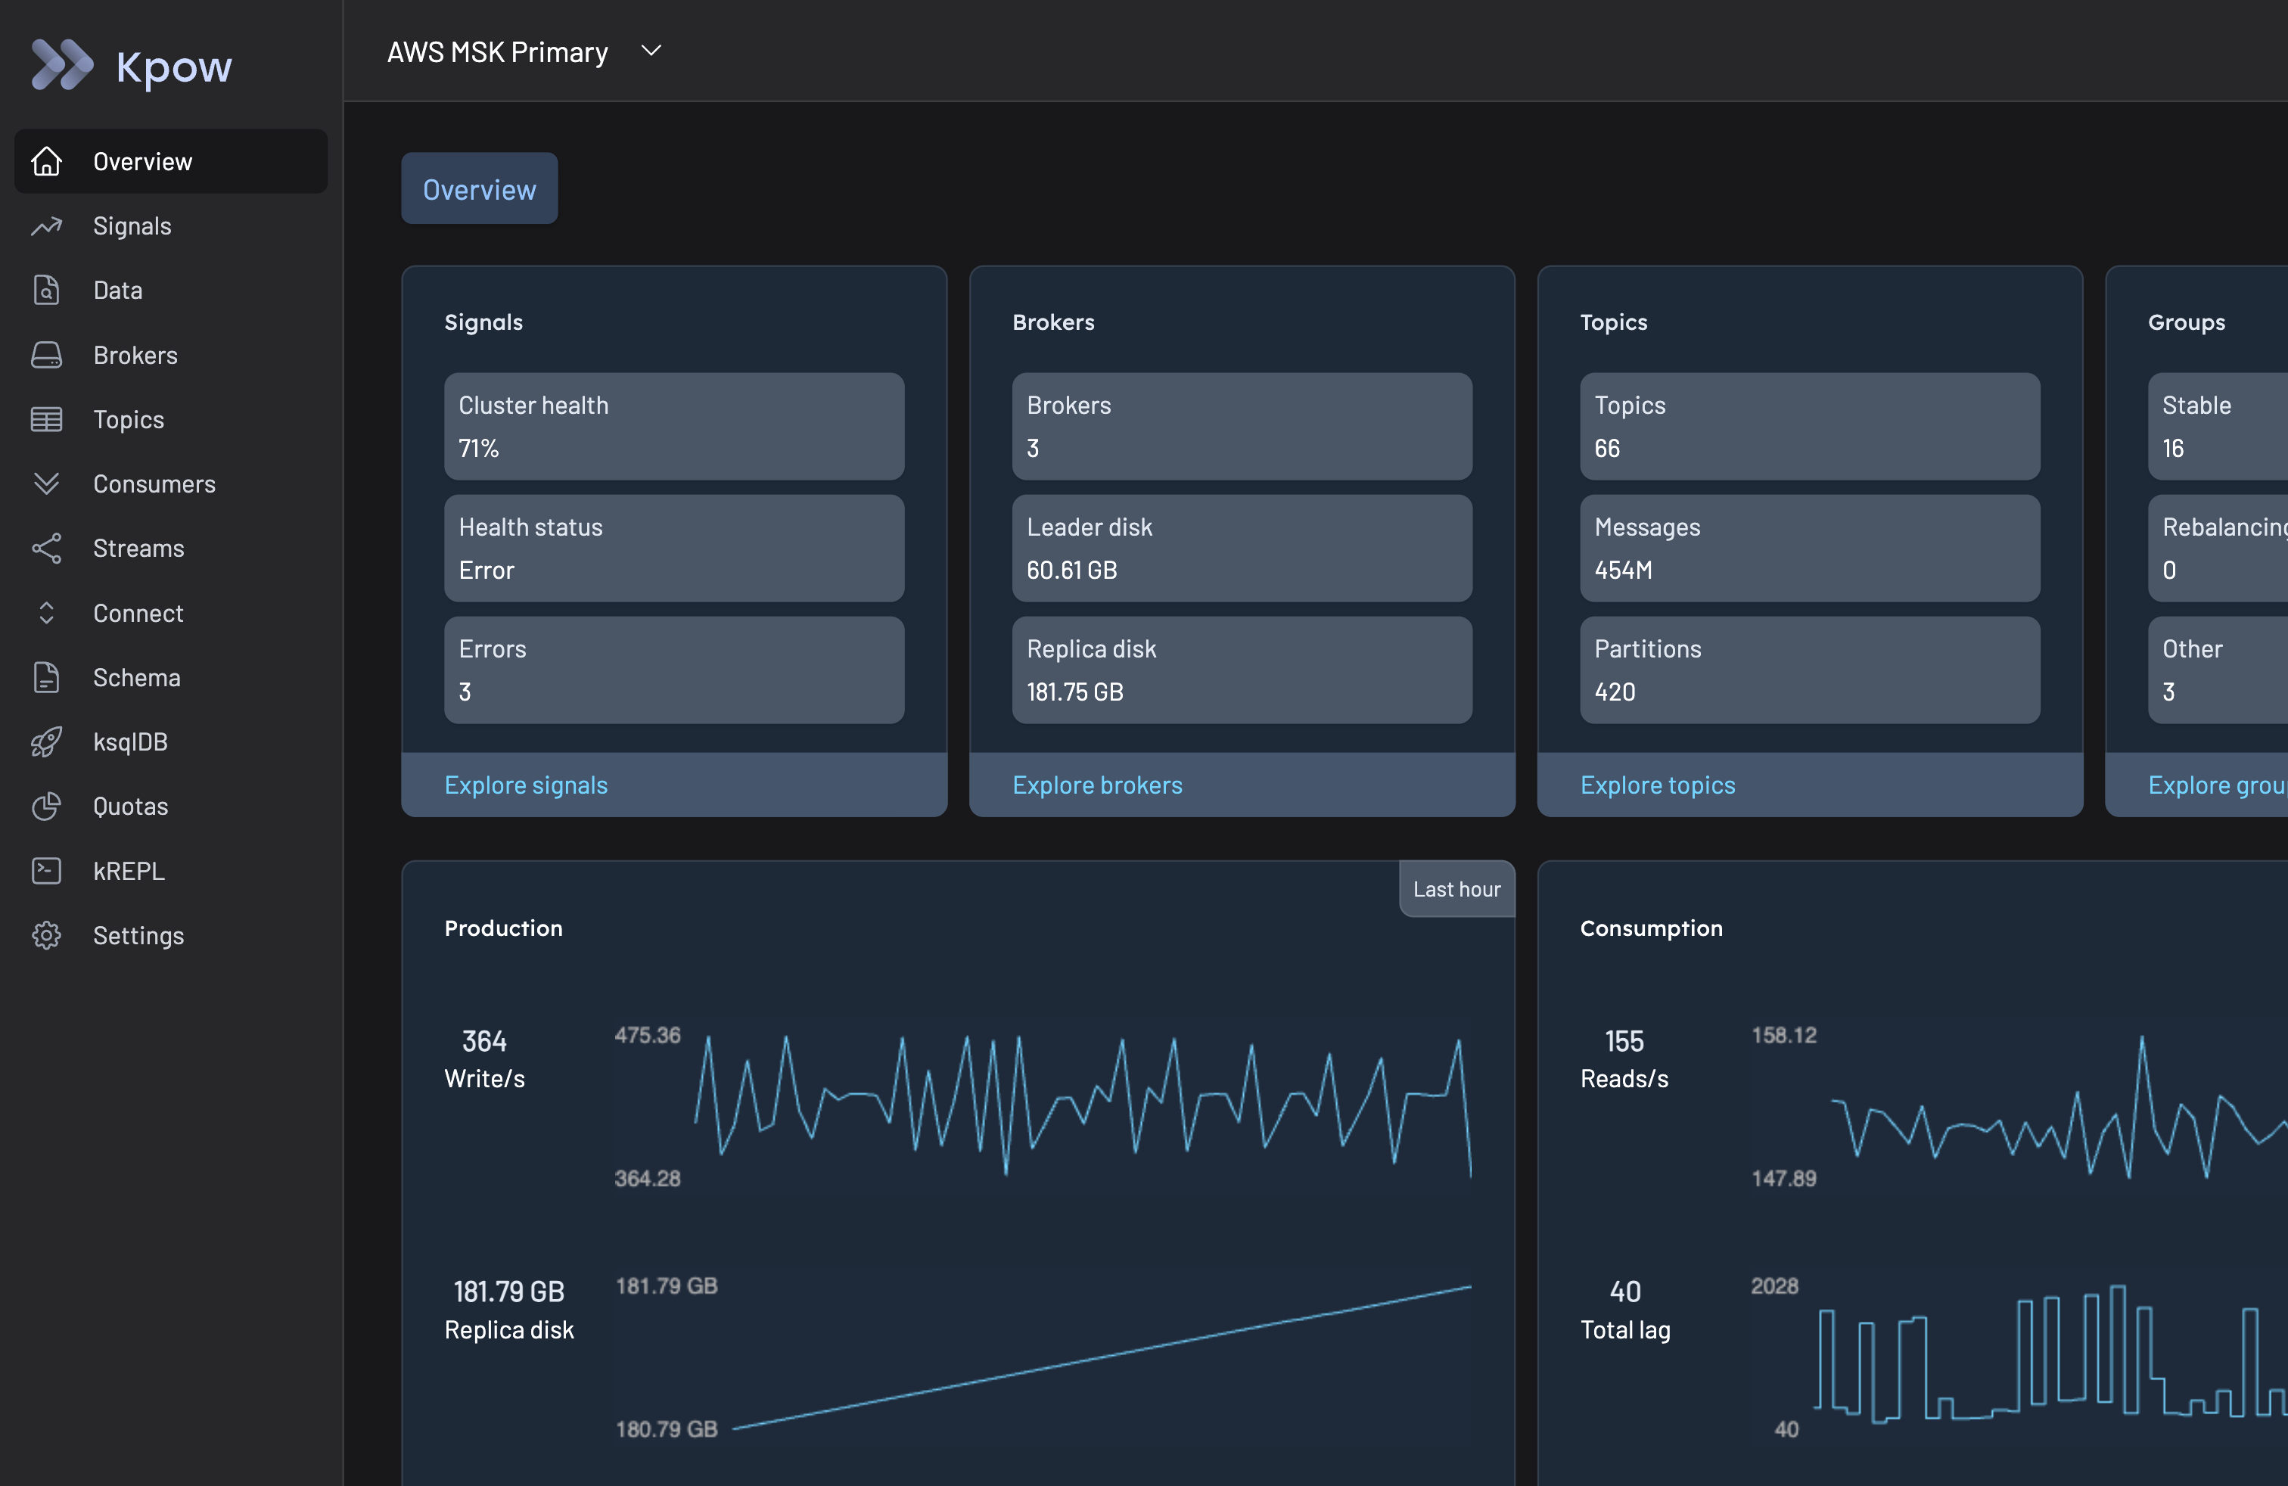
Task: Click the Groups card heading
Action: click(2186, 322)
